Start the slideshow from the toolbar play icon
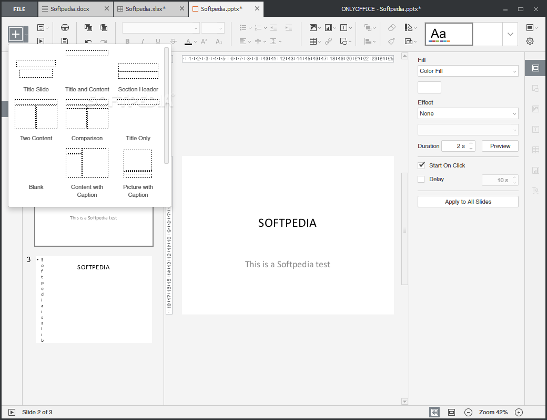Image resolution: width=547 pixels, height=420 pixels. [41, 41]
